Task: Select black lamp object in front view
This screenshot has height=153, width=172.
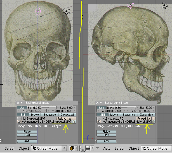Action: pyautogui.click(x=67, y=11)
